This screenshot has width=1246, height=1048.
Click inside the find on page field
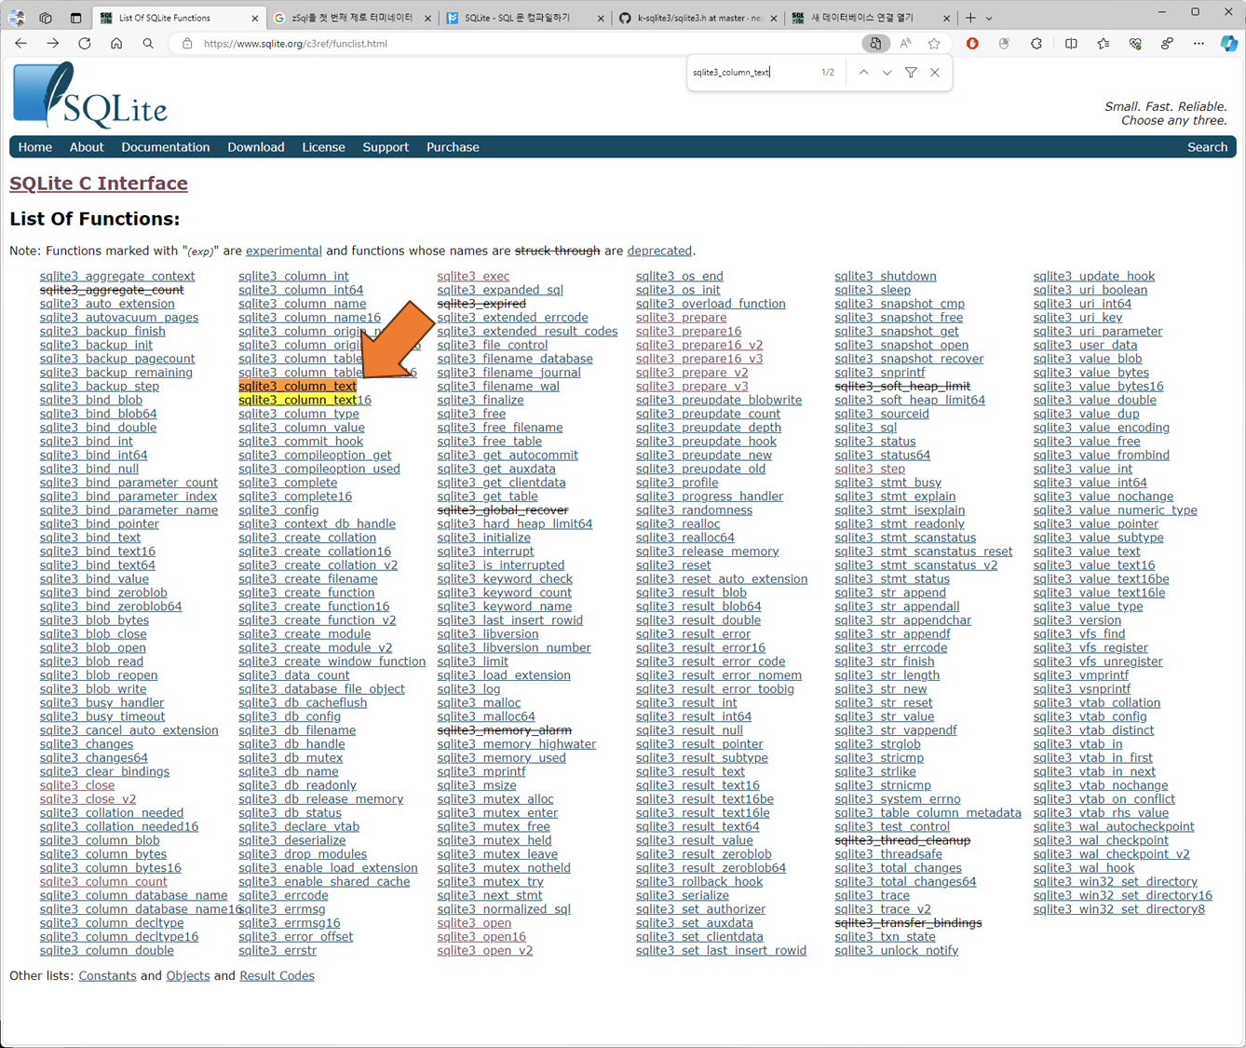pos(752,73)
